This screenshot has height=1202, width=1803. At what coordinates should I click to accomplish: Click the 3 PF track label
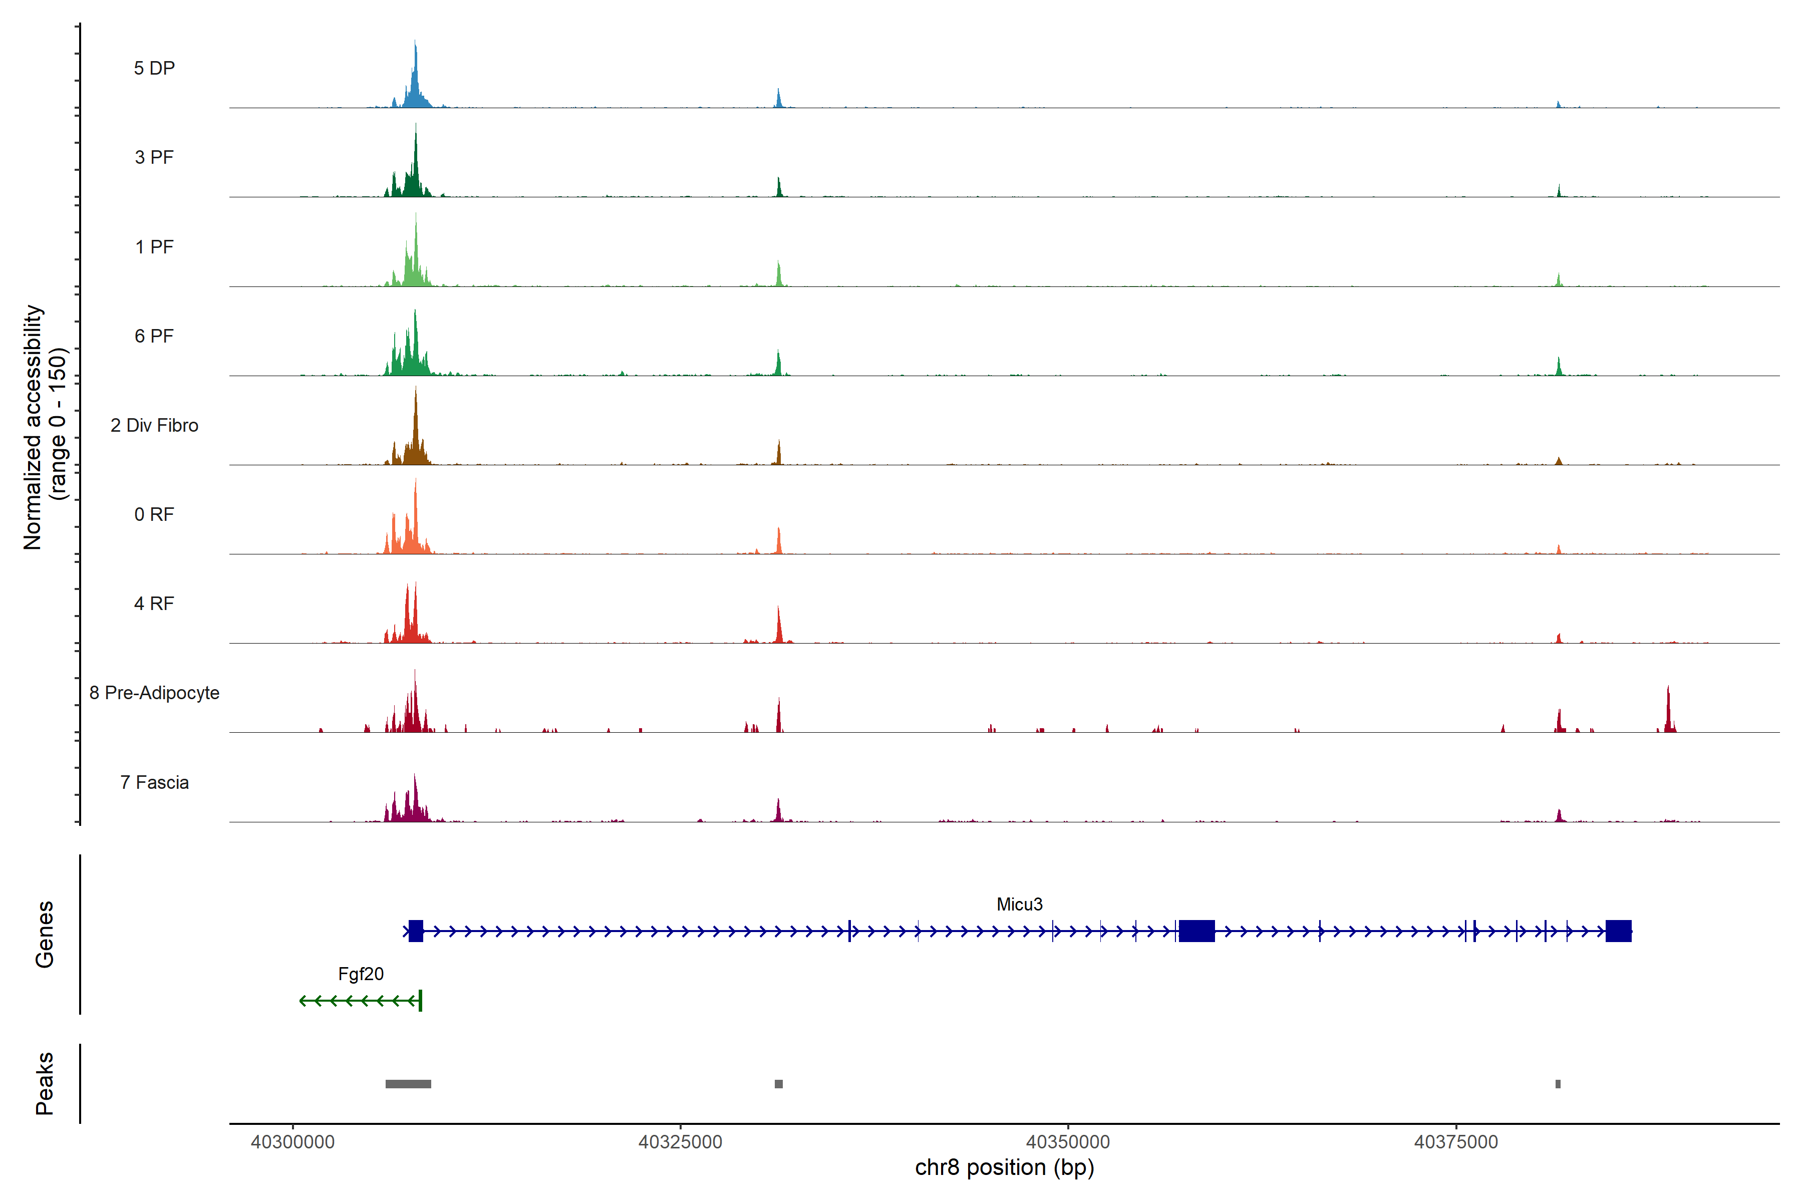pyautogui.click(x=154, y=157)
